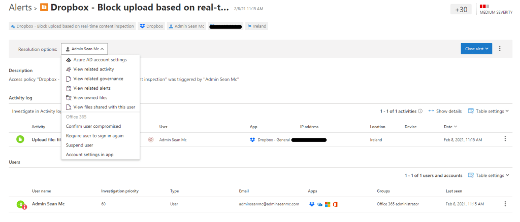
Task: Open row actions for Admin Sean Mc user
Action: tap(505, 204)
